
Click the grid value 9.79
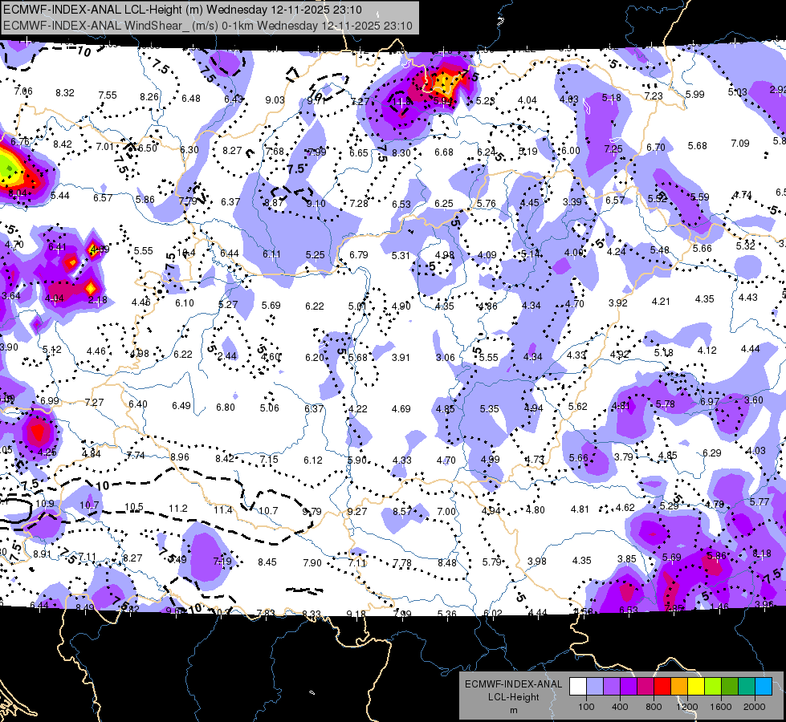click(312, 512)
